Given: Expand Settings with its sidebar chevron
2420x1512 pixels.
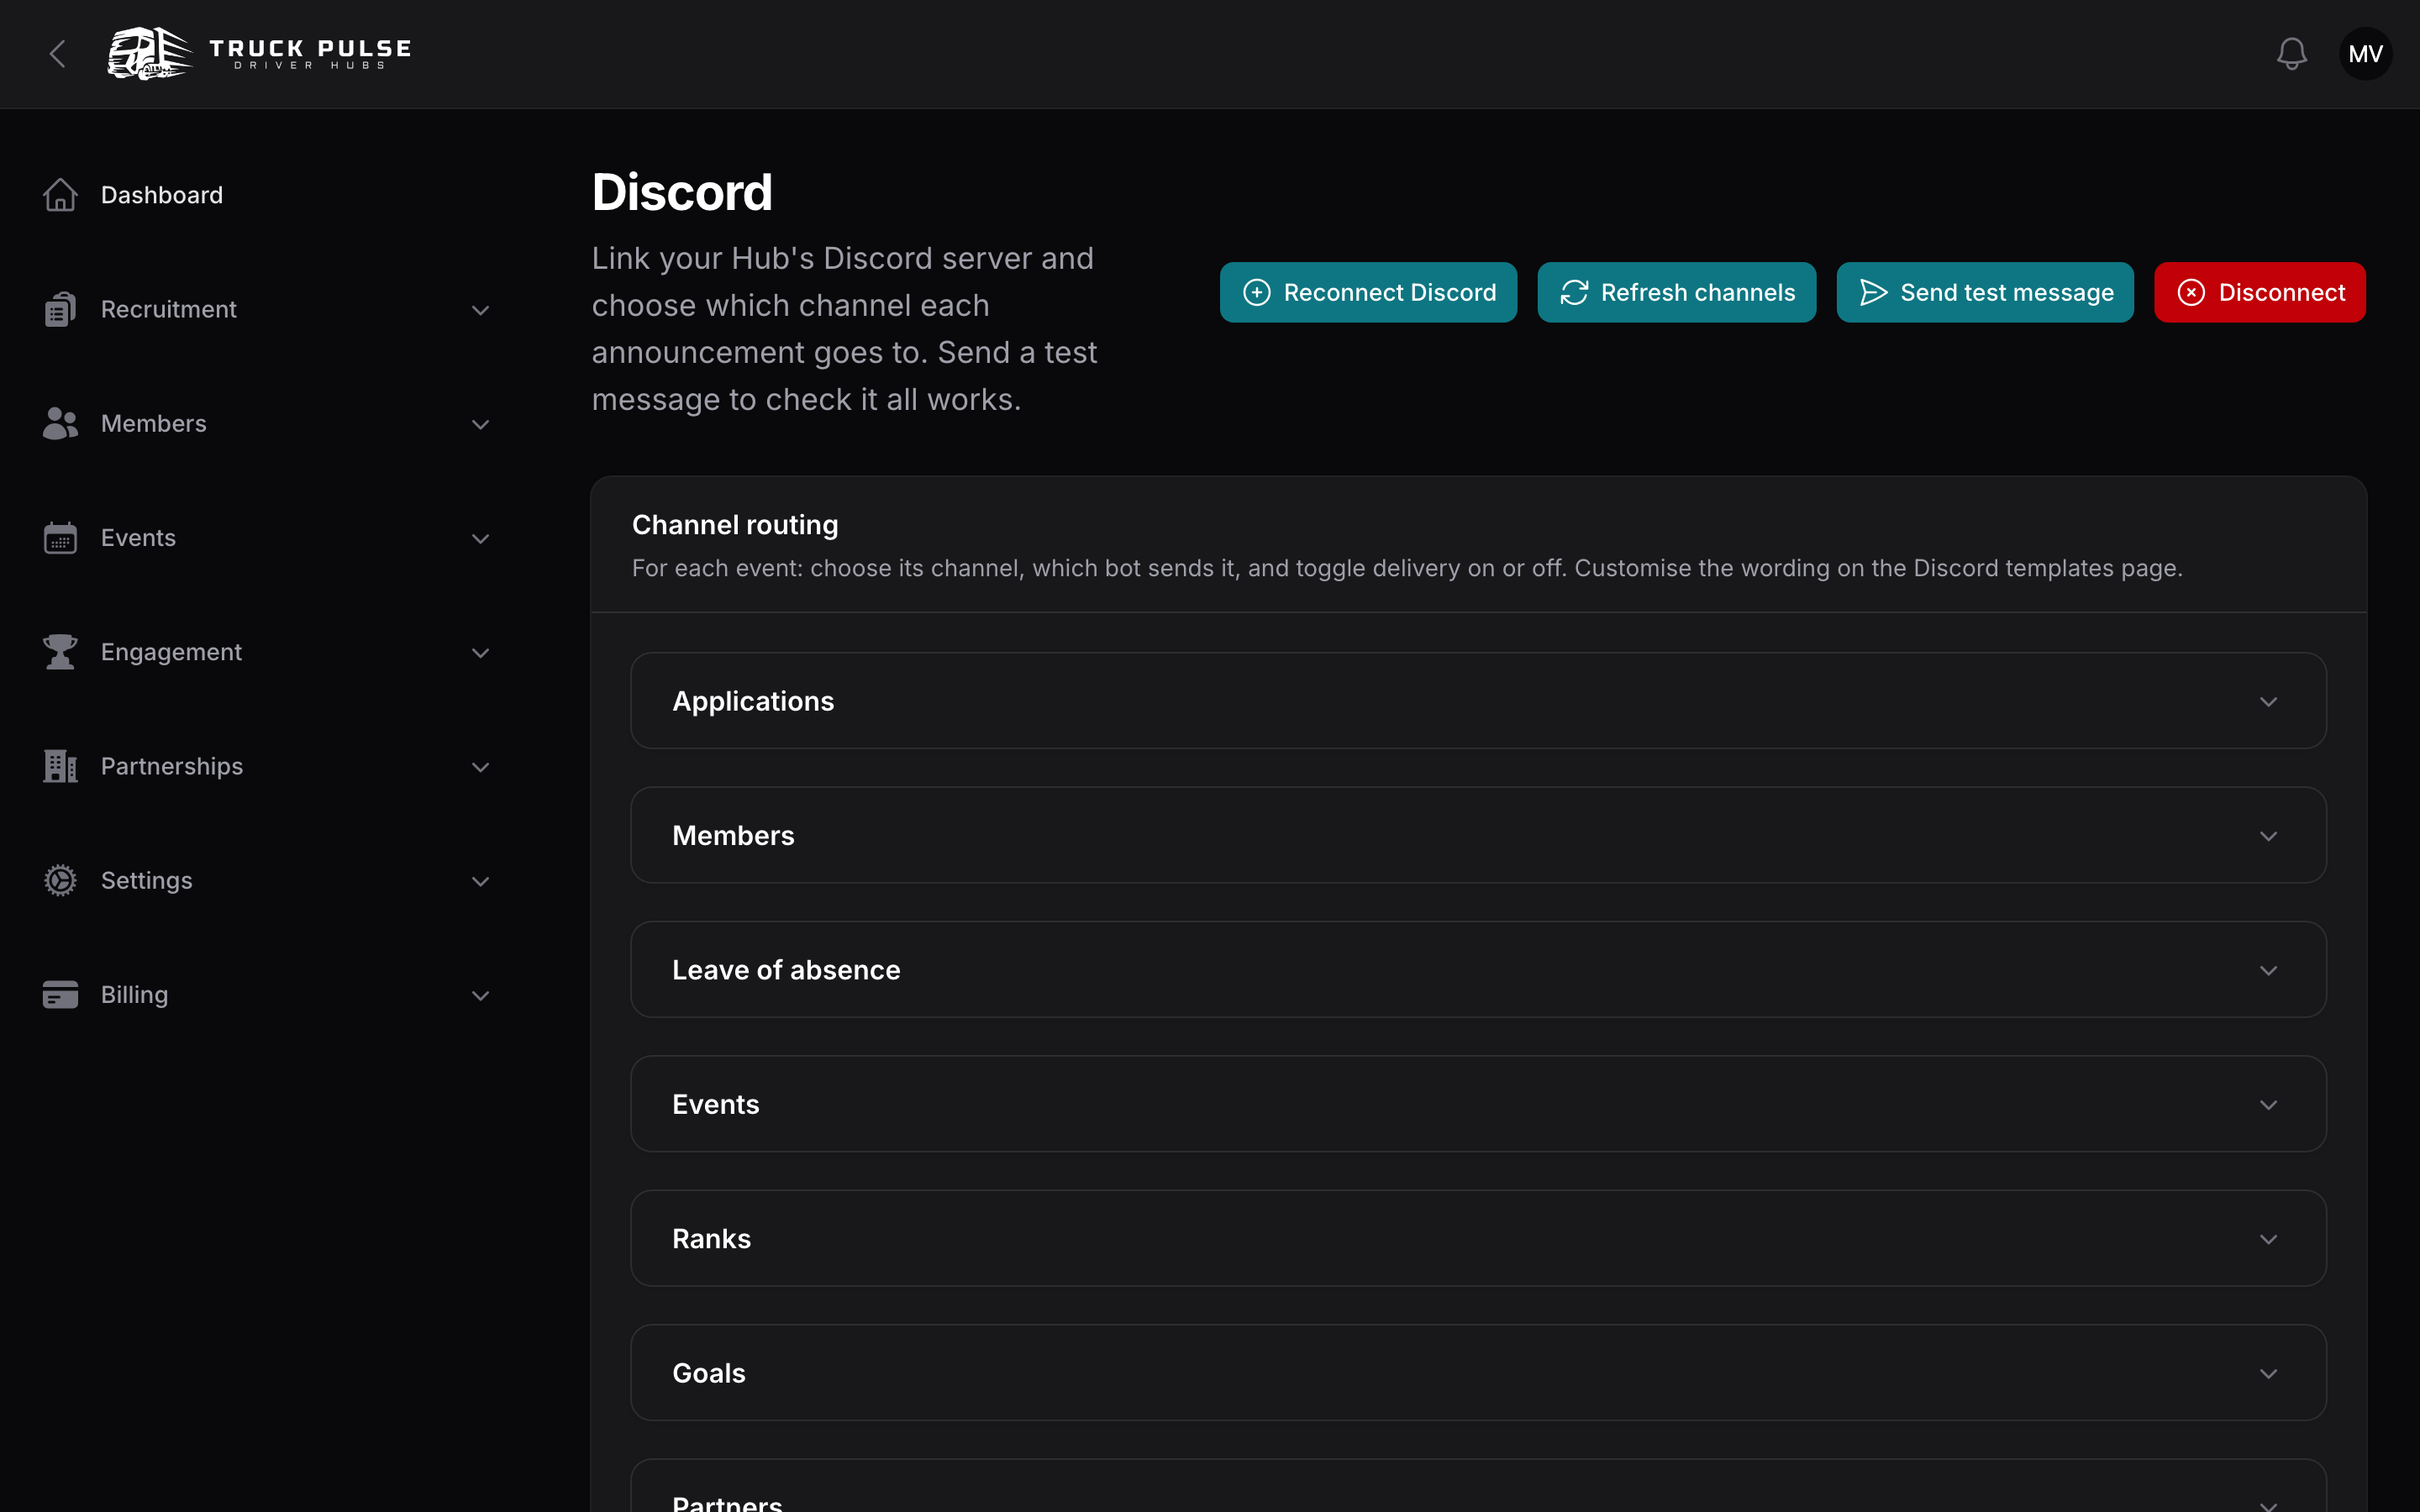Looking at the screenshot, I should click(480, 881).
